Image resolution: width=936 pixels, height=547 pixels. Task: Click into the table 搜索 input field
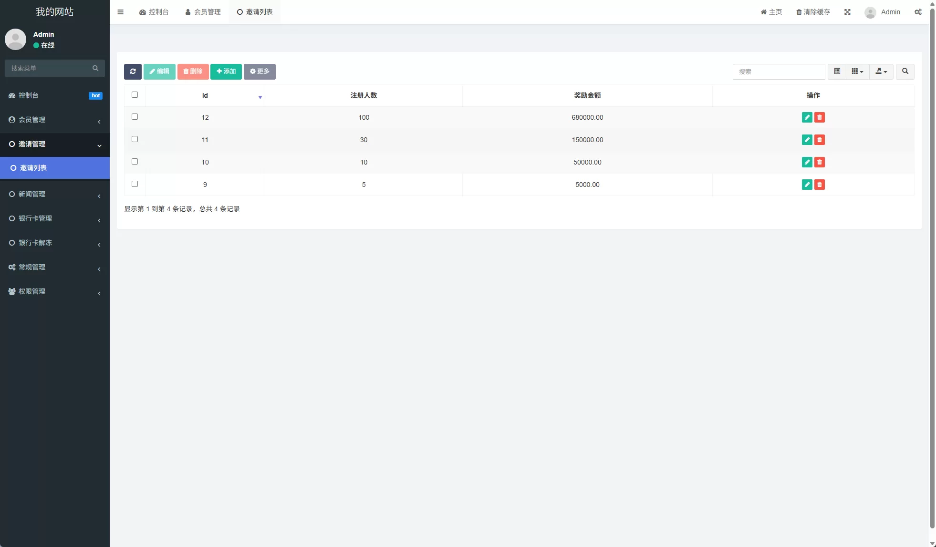click(x=778, y=72)
